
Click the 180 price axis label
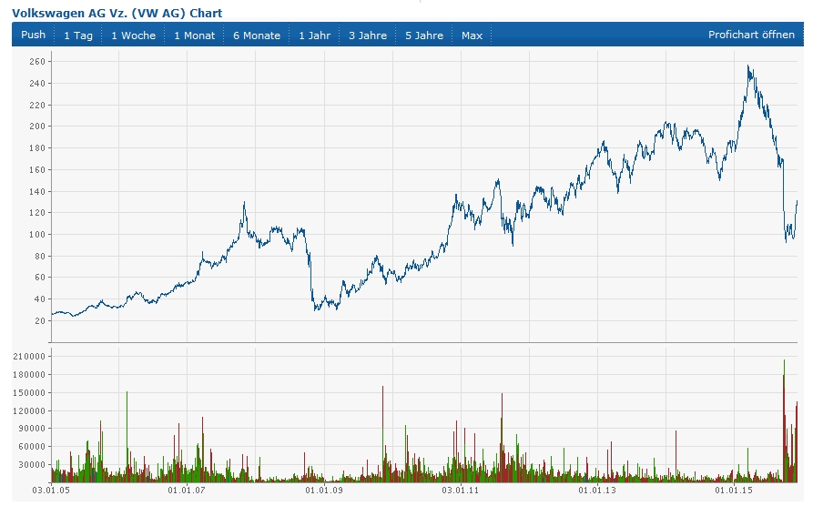(x=37, y=148)
